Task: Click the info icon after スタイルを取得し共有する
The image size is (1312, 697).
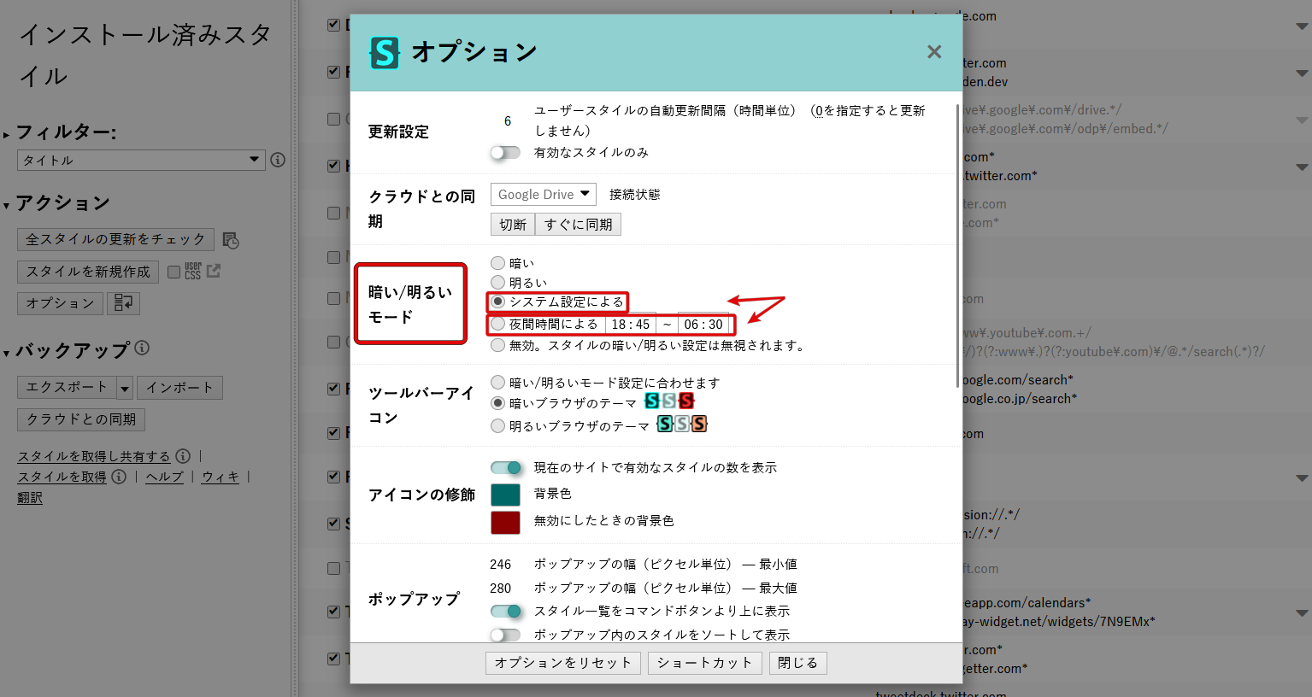Action: [183, 456]
